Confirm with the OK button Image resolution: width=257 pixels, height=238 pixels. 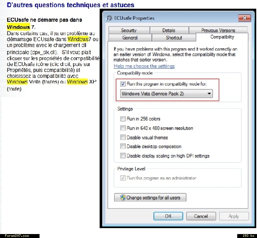pos(168,216)
